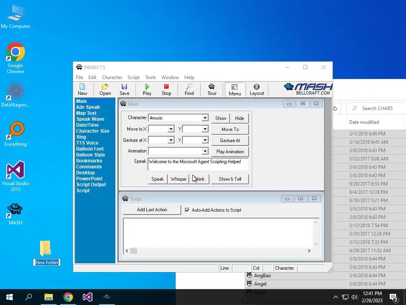This screenshot has width=406, height=305.
Task: Open the Script menu
Action: [x=133, y=77]
